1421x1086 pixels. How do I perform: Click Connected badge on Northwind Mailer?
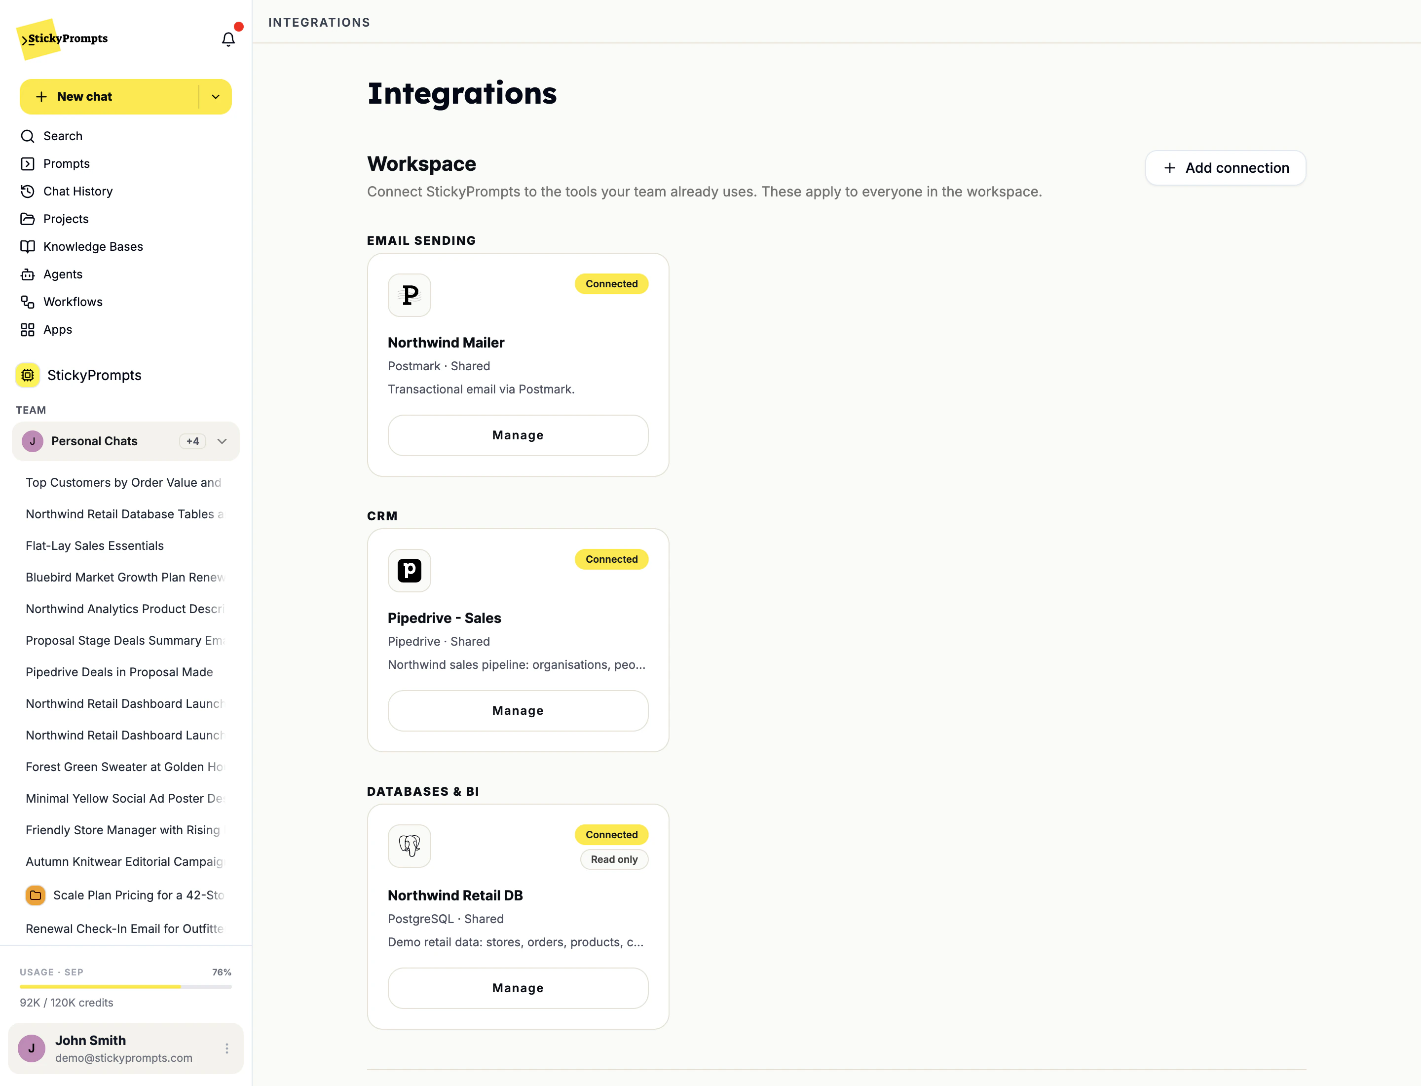click(x=611, y=284)
